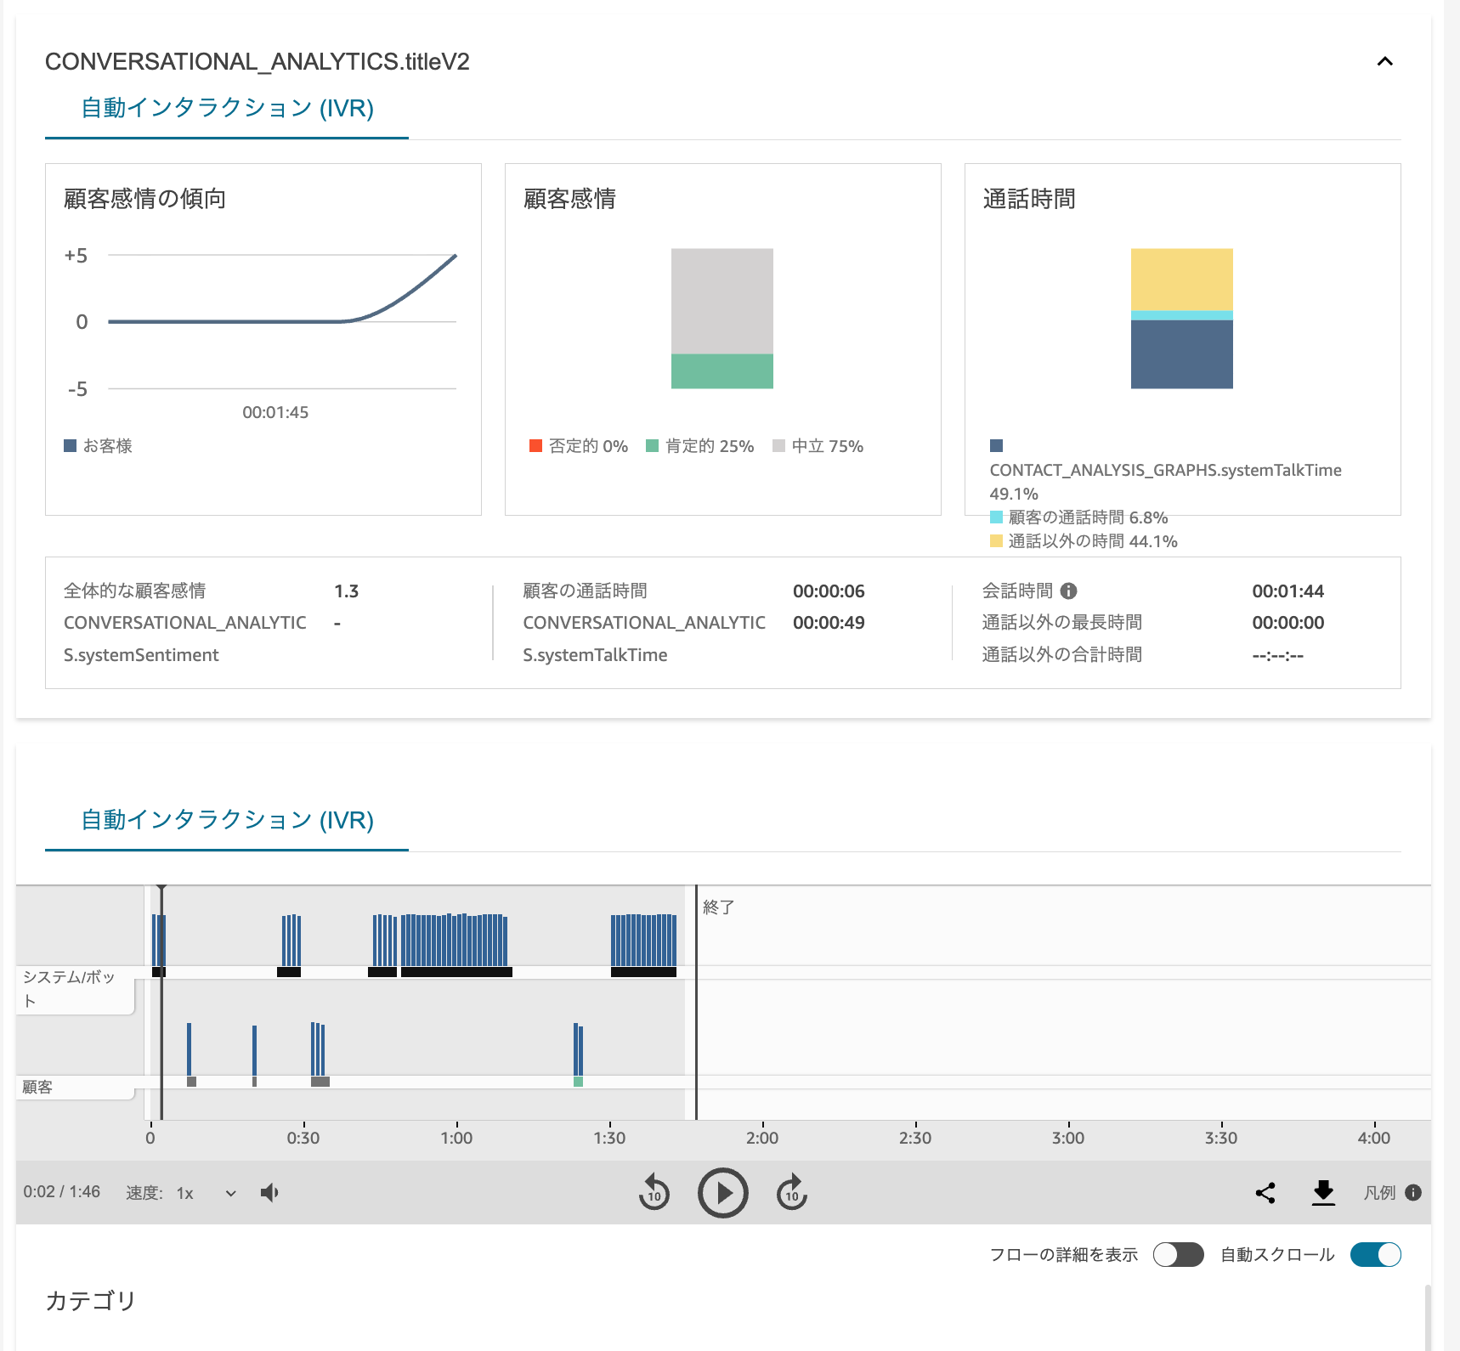Select the お客様 legend item
Screen dimensions: 1460x1351
point(98,445)
